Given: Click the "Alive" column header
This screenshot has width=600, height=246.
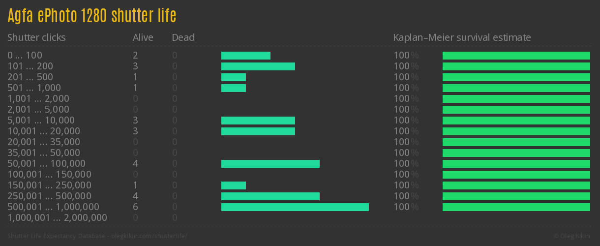Looking at the screenshot, I should click(143, 37).
